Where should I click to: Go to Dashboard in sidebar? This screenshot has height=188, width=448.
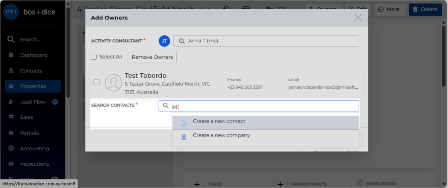(x=34, y=55)
